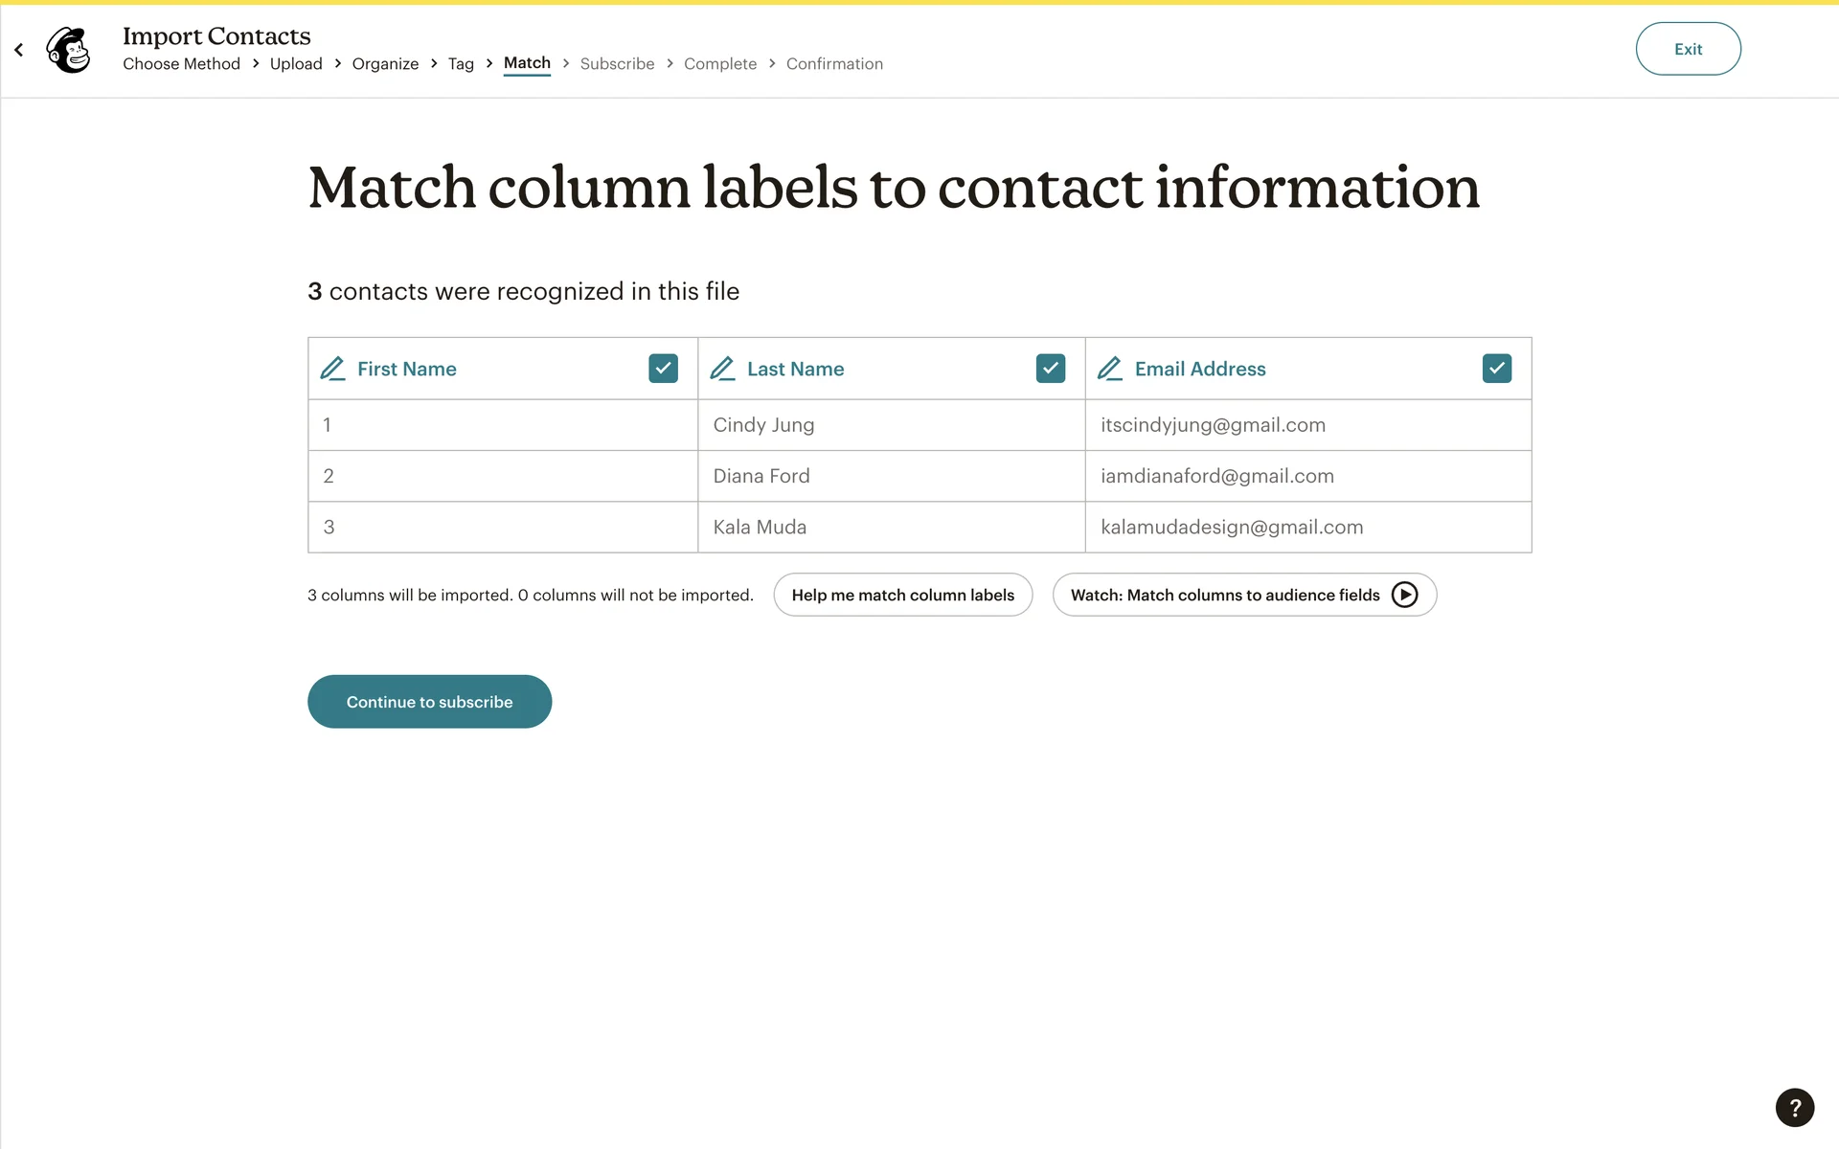
Task: Click the itscindyjung@gmail.com cell
Action: pyautogui.click(x=1213, y=425)
